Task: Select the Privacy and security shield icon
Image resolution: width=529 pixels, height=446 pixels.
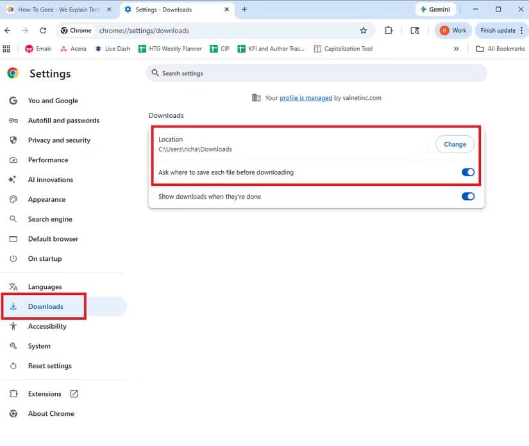Action: coord(13,140)
